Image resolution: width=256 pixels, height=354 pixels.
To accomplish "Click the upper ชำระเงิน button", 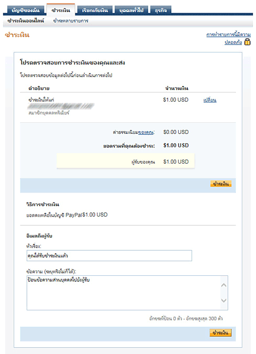I will [221, 184].
